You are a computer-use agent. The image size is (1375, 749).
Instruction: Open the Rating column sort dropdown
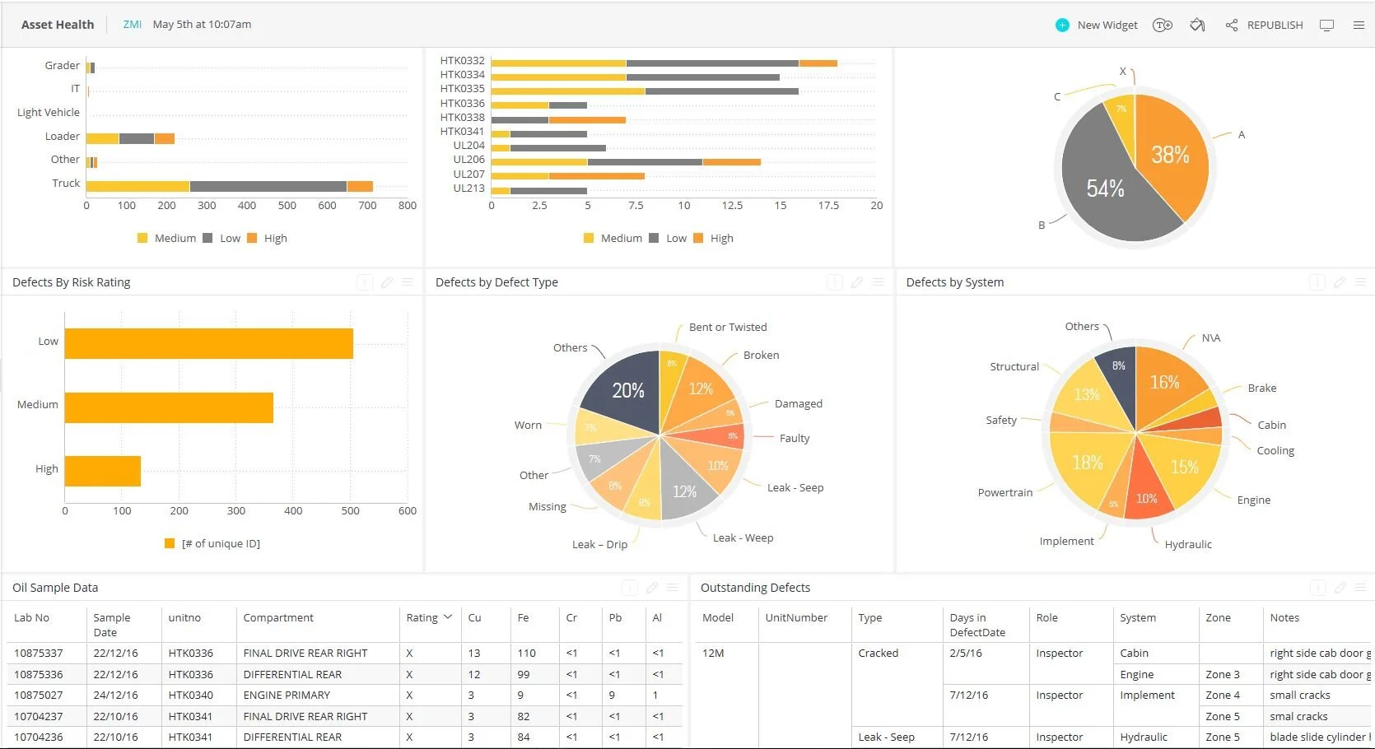click(448, 617)
